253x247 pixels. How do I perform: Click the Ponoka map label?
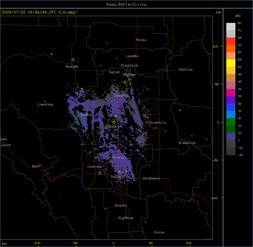point(141,40)
